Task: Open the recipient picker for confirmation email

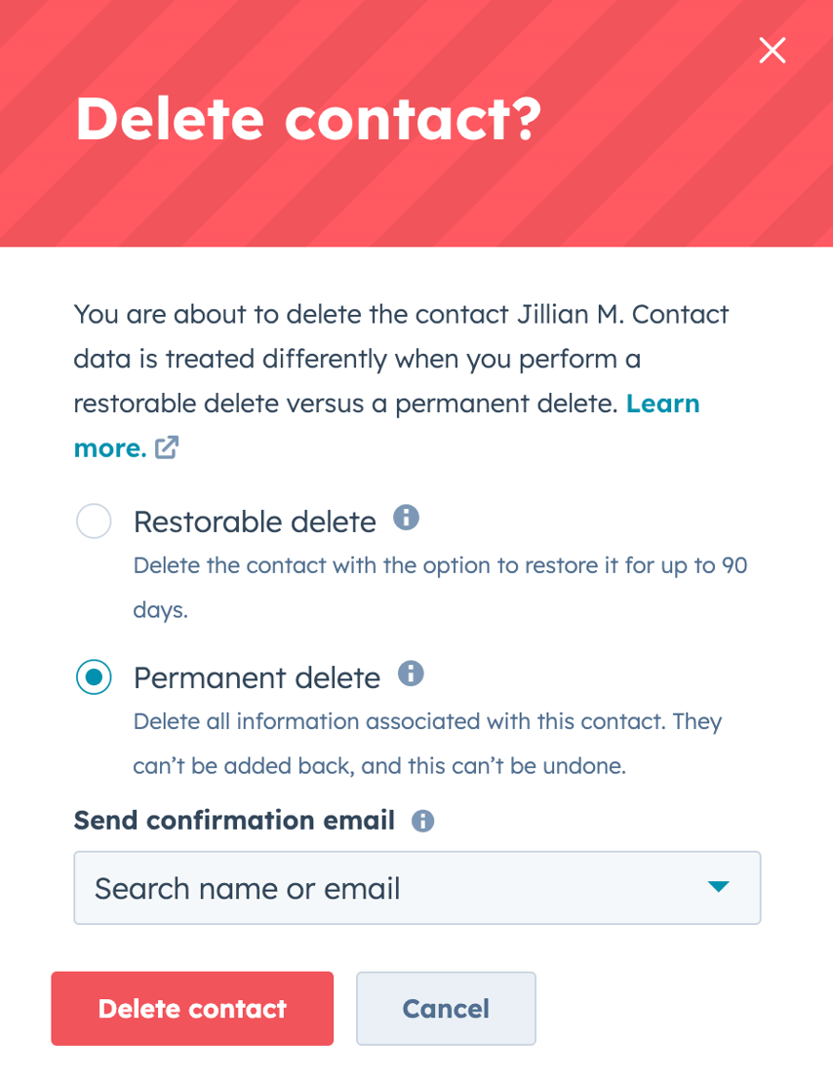Action: click(x=416, y=888)
